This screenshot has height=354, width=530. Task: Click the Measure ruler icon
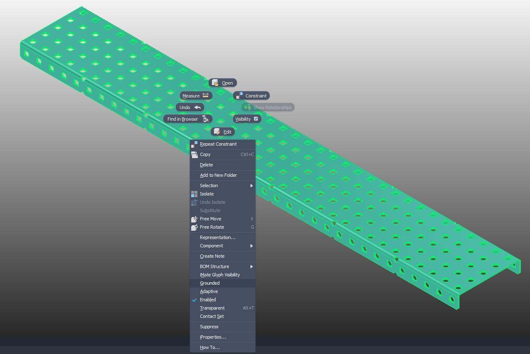click(x=206, y=95)
